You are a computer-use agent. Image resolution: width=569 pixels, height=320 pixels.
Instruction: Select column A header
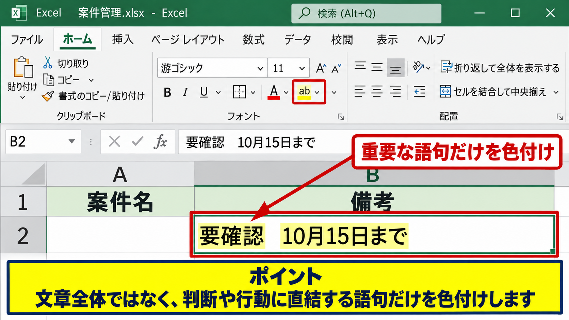(120, 174)
